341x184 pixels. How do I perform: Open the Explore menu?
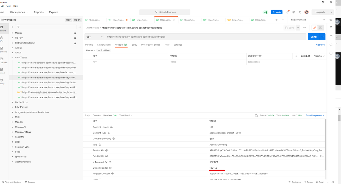(54, 12)
